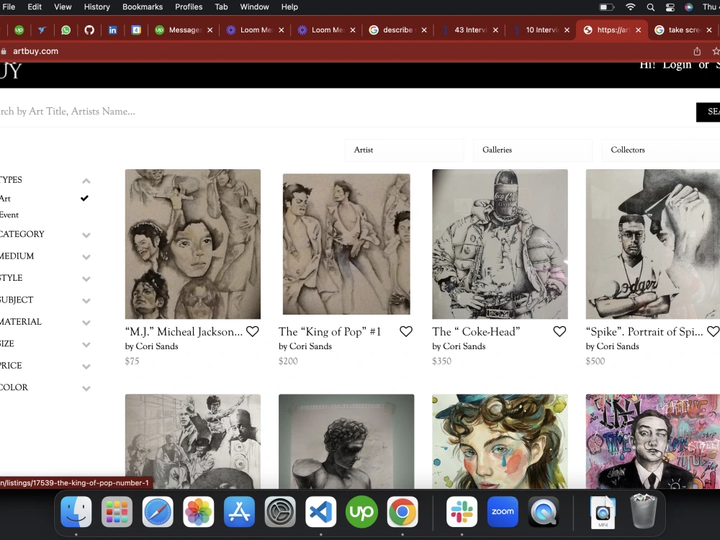This screenshot has width=720, height=540.
Task: Open the LinkedIn pinned tab
Action: (x=112, y=30)
